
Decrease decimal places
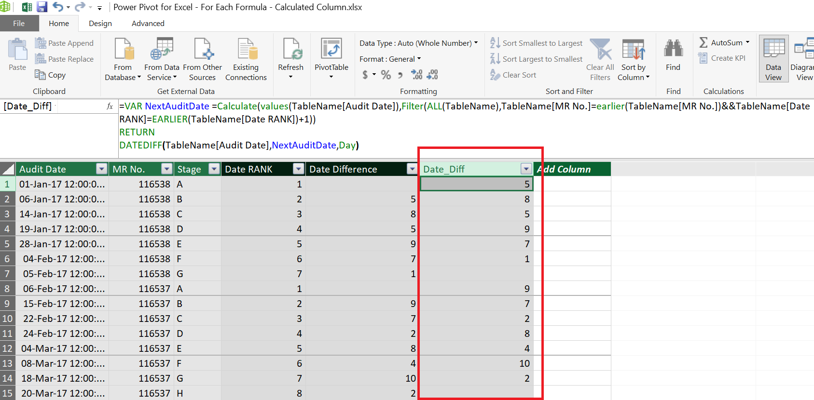click(x=432, y=75)
